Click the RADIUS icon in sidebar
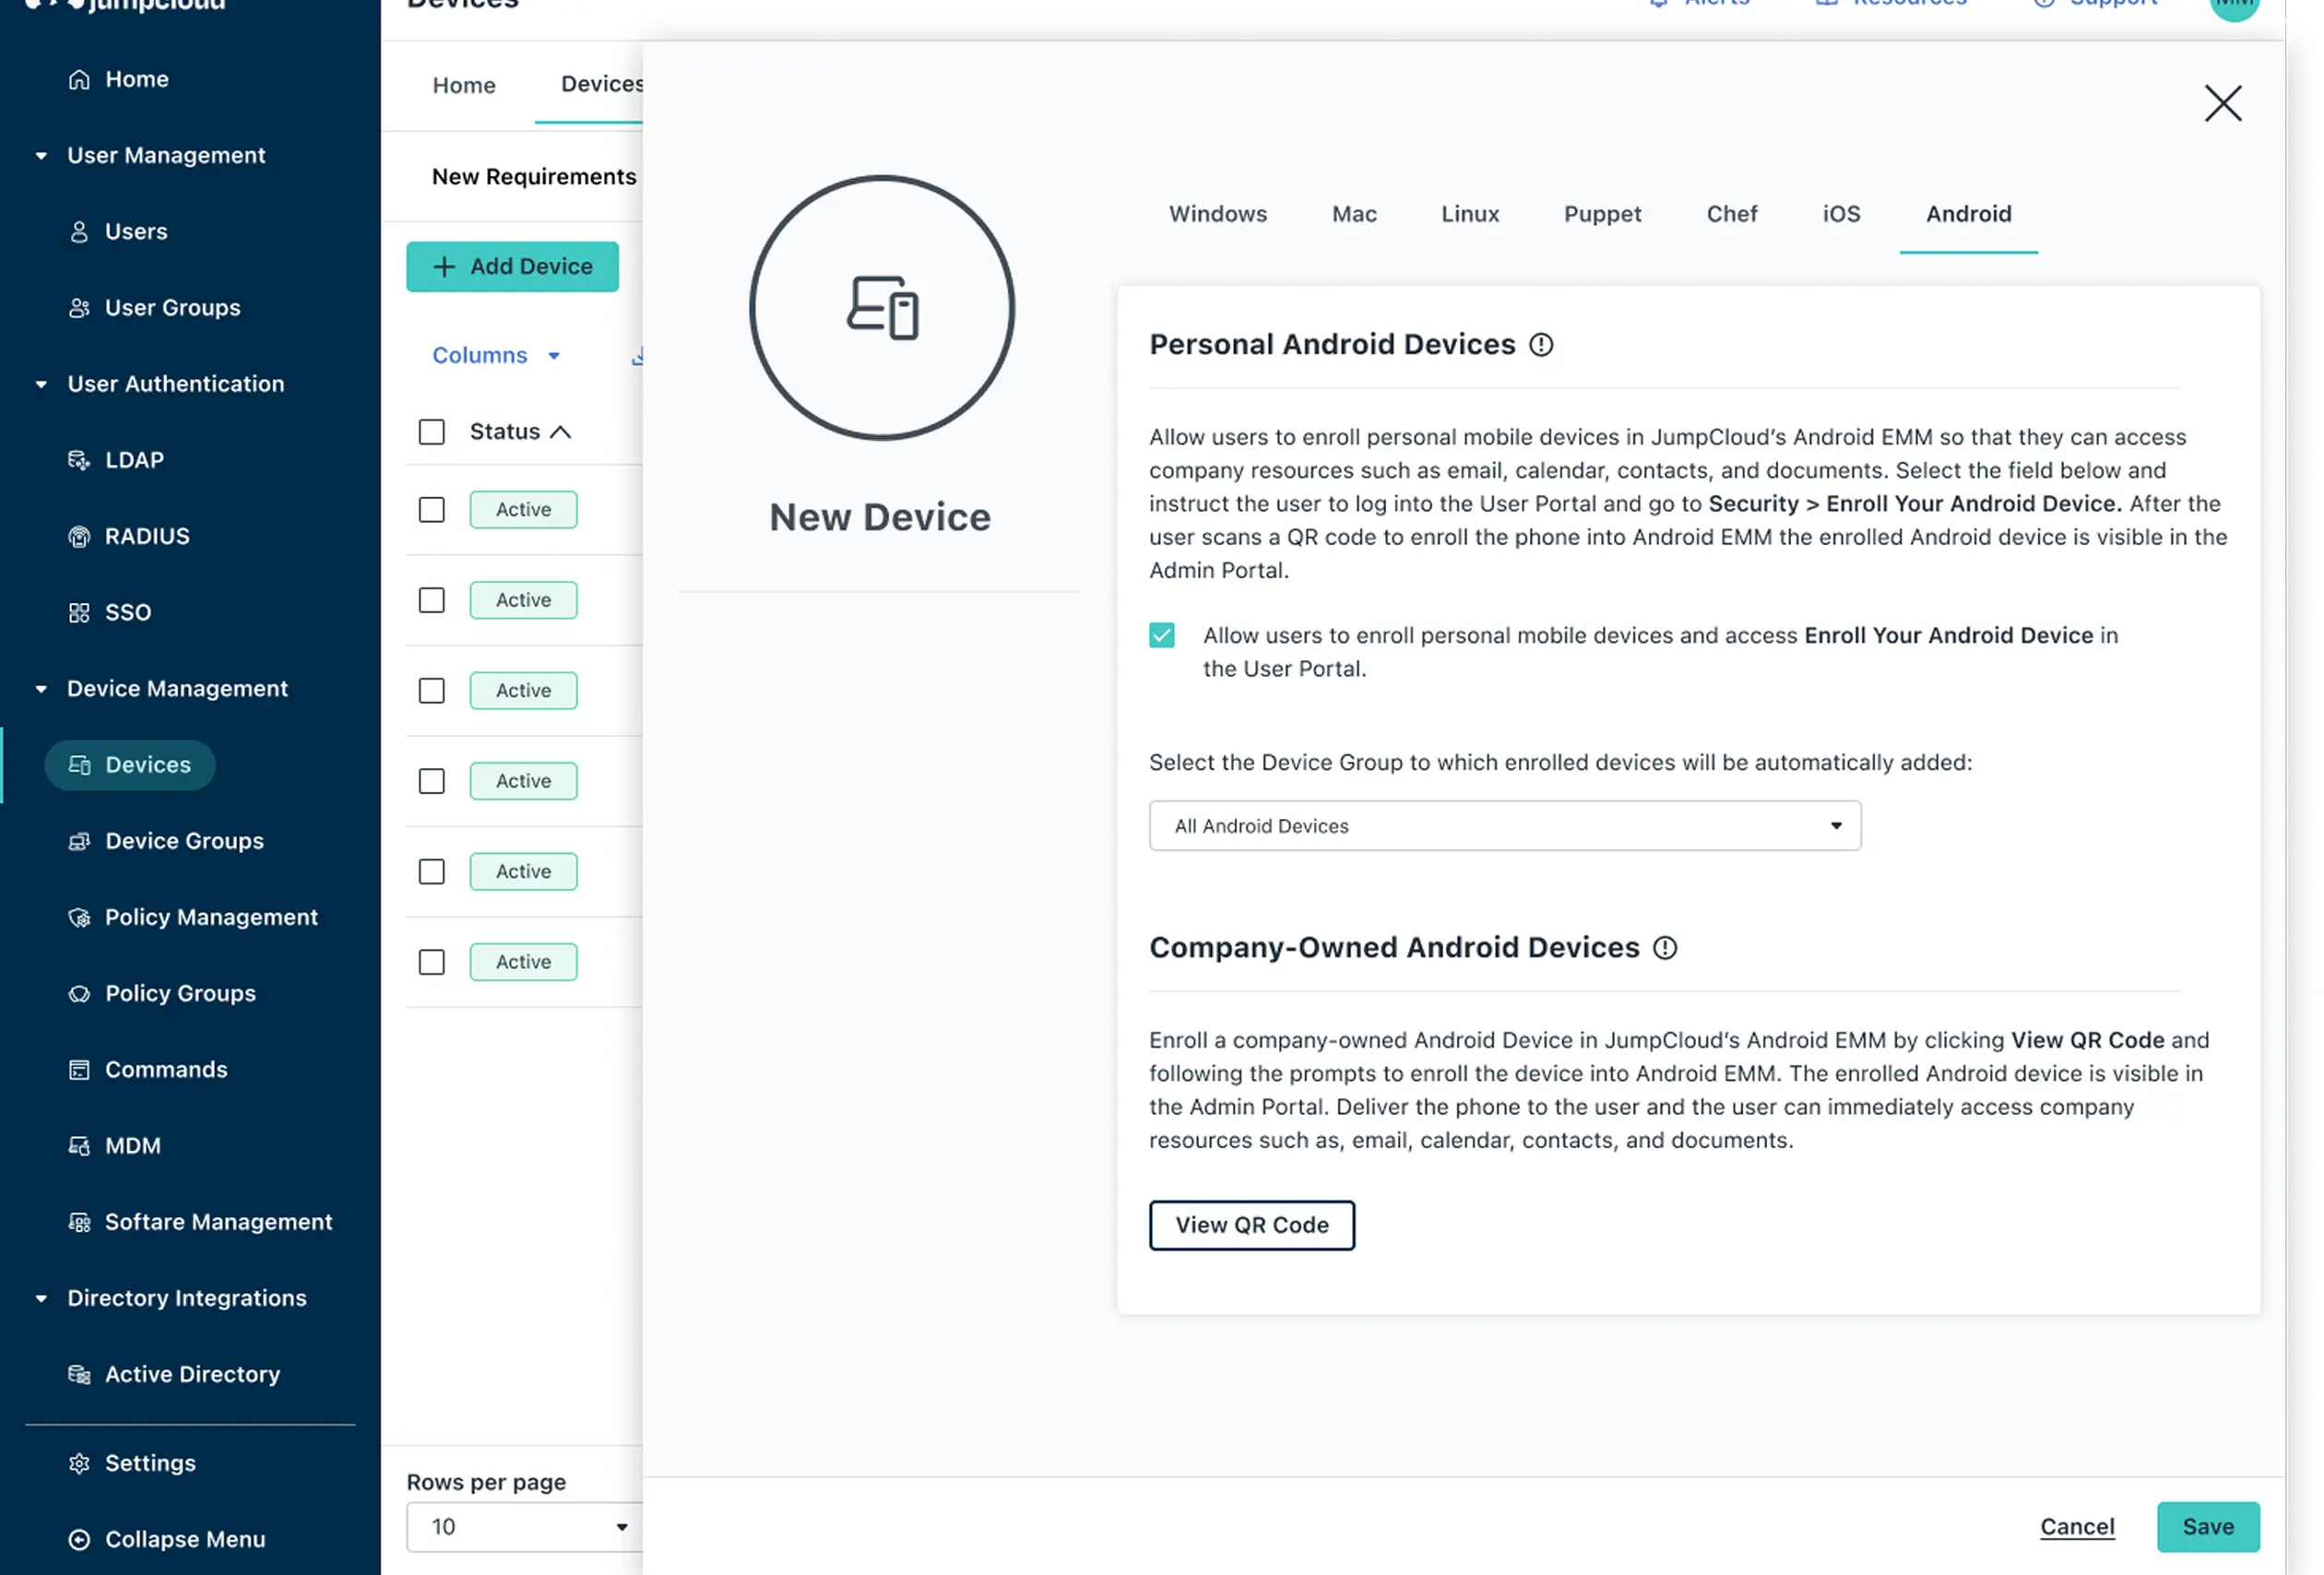This screenshot has width=2324, height=1575. click(x=79, y=536)
